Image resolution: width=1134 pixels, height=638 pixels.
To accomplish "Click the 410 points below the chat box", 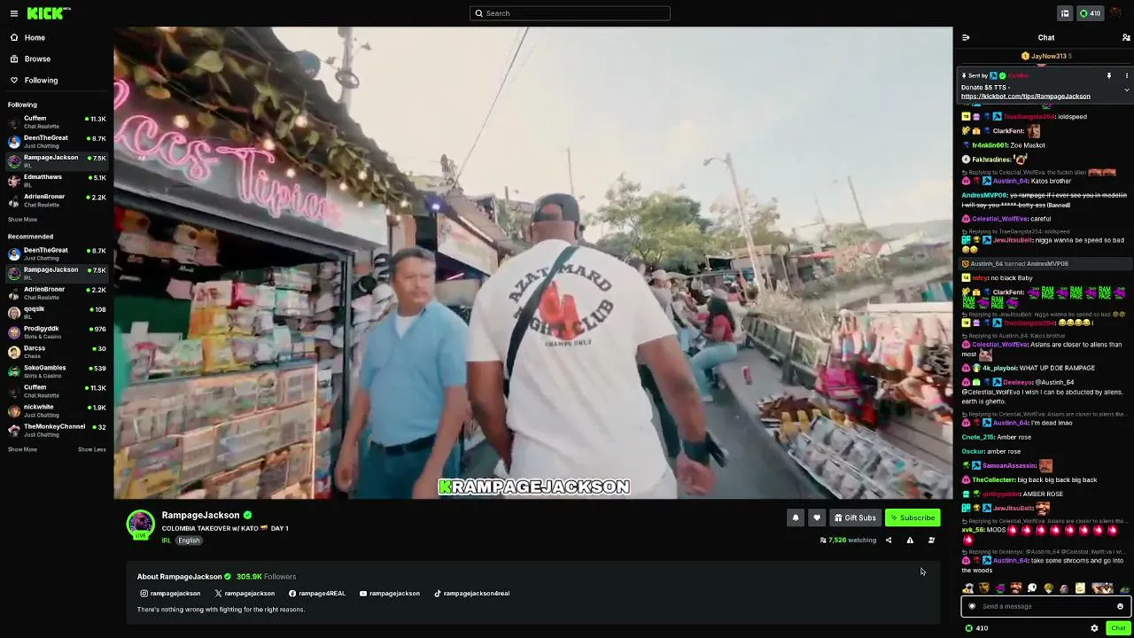I will [x=977, y=628].
